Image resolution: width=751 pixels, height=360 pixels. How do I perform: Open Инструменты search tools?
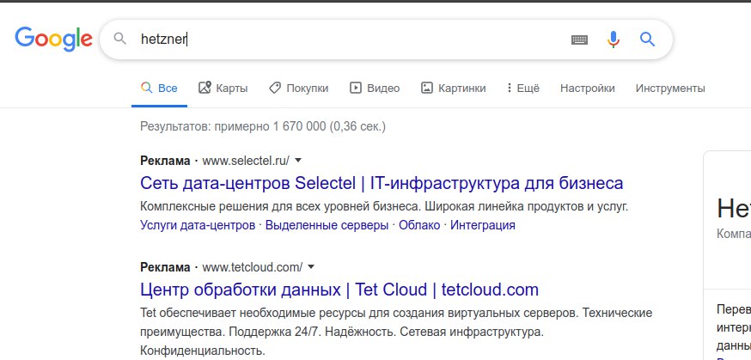(670, 88)
